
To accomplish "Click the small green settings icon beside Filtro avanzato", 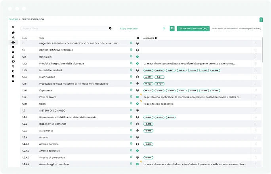I will 164,28.
